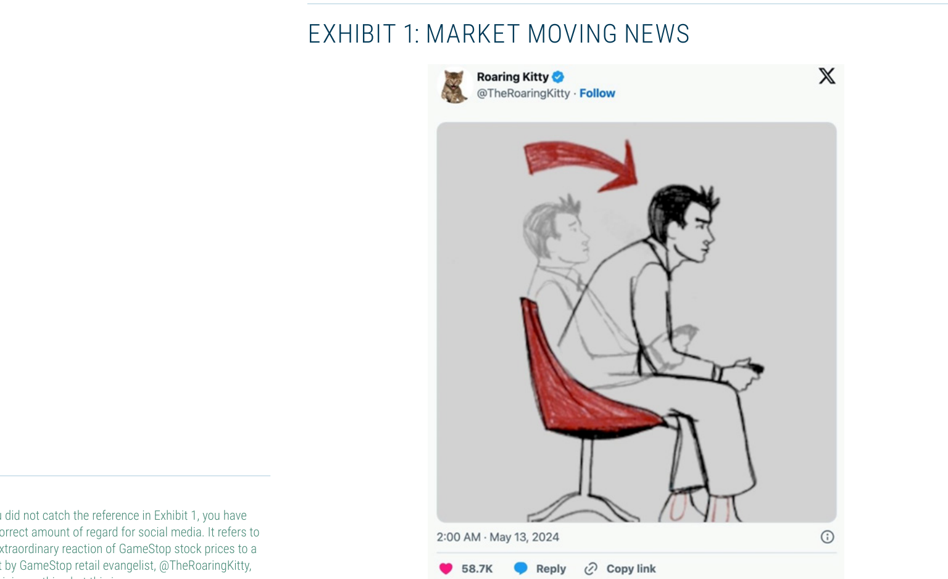Click the Roaring Kitty display name

click(x=512, y=77)
